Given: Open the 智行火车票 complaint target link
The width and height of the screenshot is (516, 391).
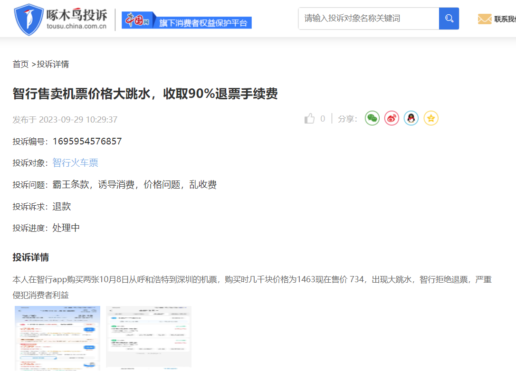Looking at the screenshot, I should (x=75, y=163).
